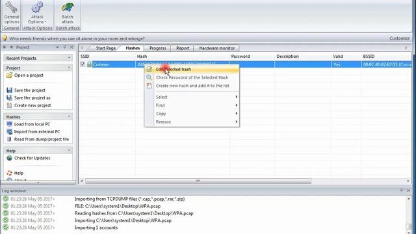Choose Check Password of the Selected Hash
This screenshot has height=234, width=416.
pyautogui.click(x=192, y=77)
